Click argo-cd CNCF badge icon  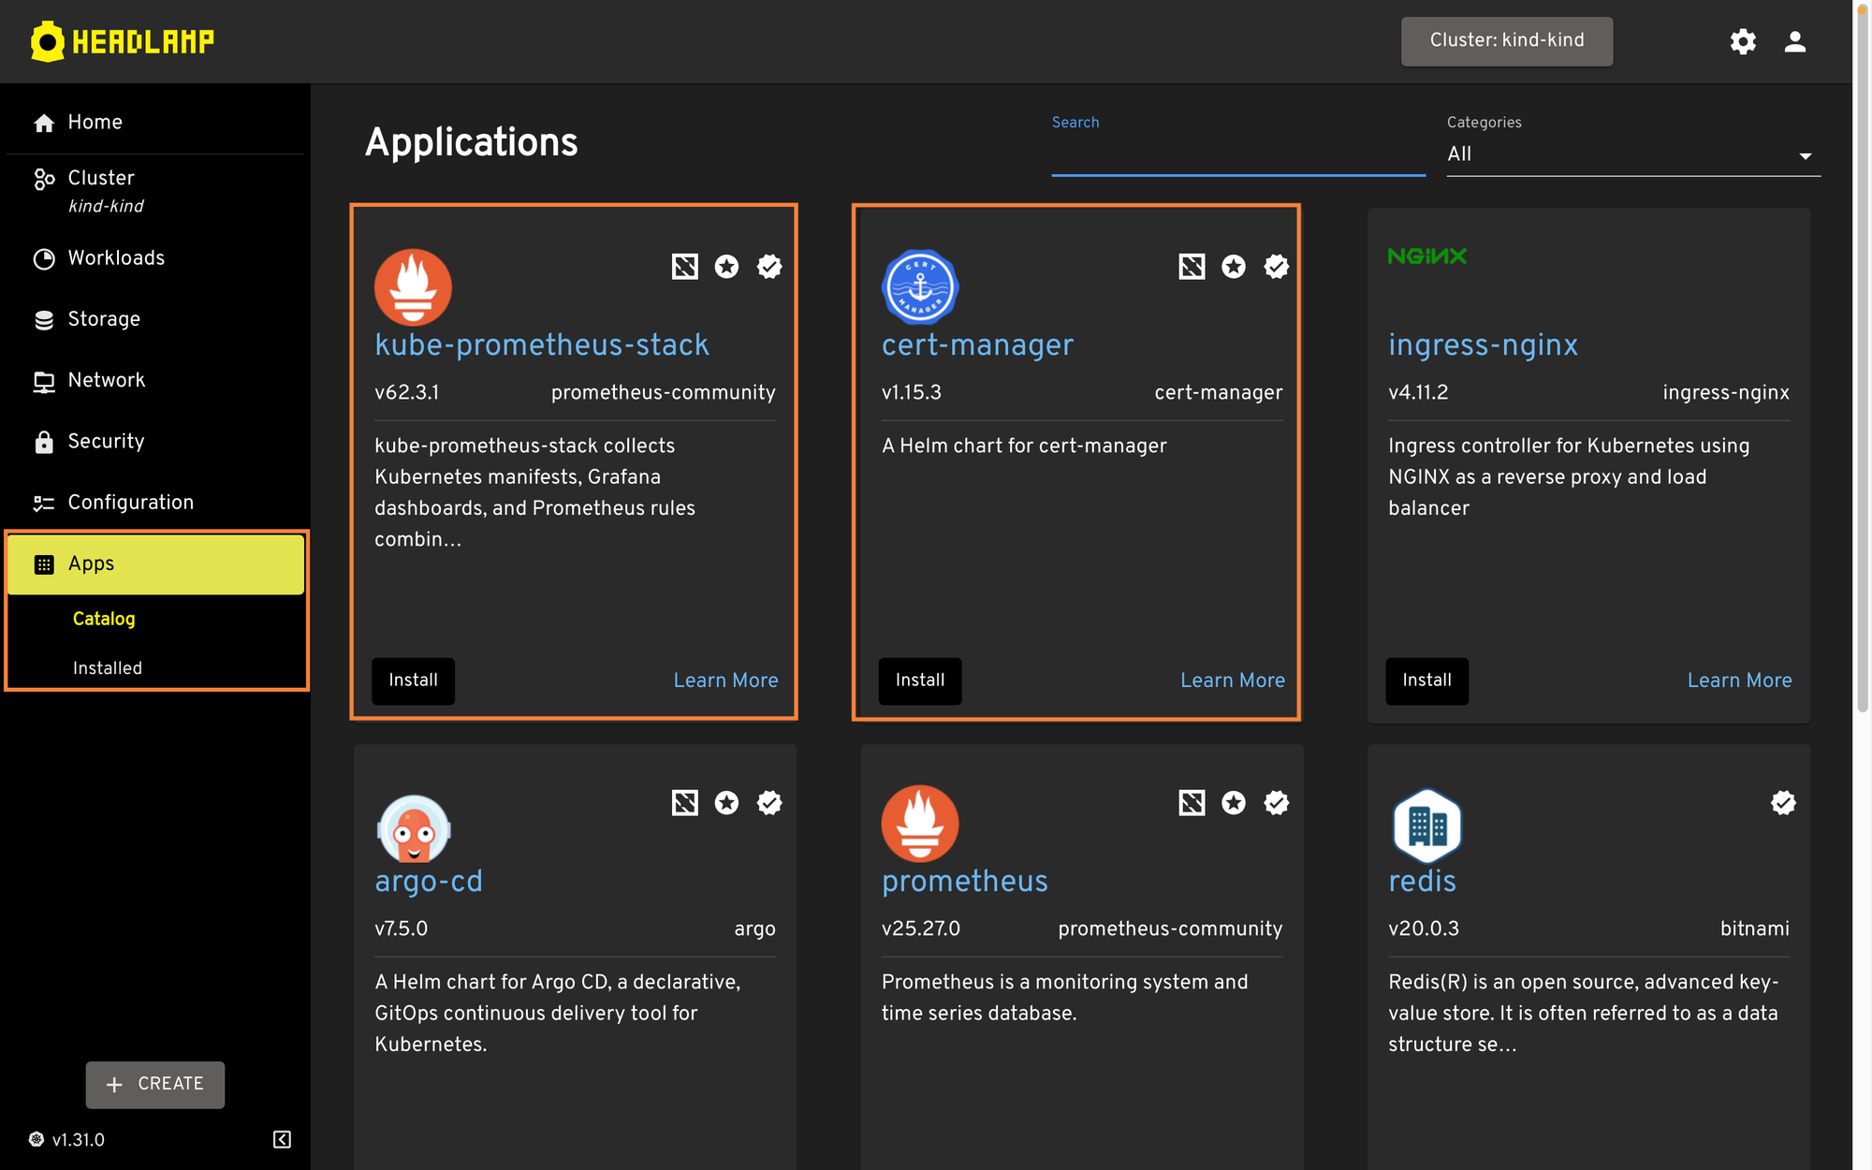(685, 802)
